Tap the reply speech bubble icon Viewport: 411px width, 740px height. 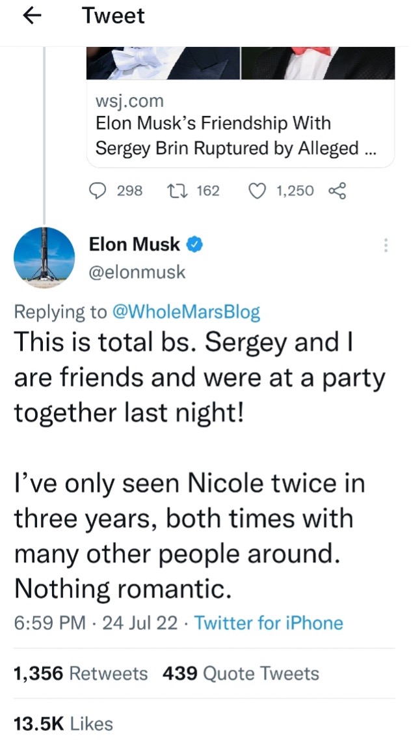[97, 190]
